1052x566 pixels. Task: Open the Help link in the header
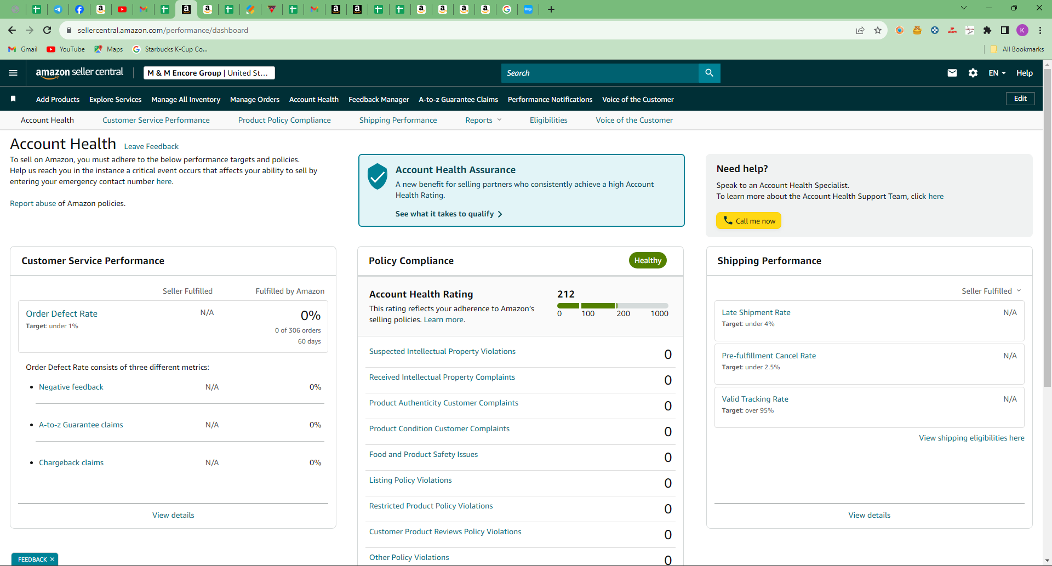point(1025,73)
